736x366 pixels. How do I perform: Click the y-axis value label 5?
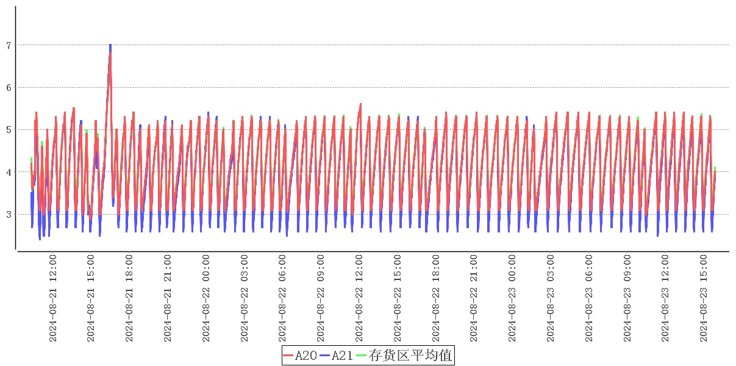9,130
